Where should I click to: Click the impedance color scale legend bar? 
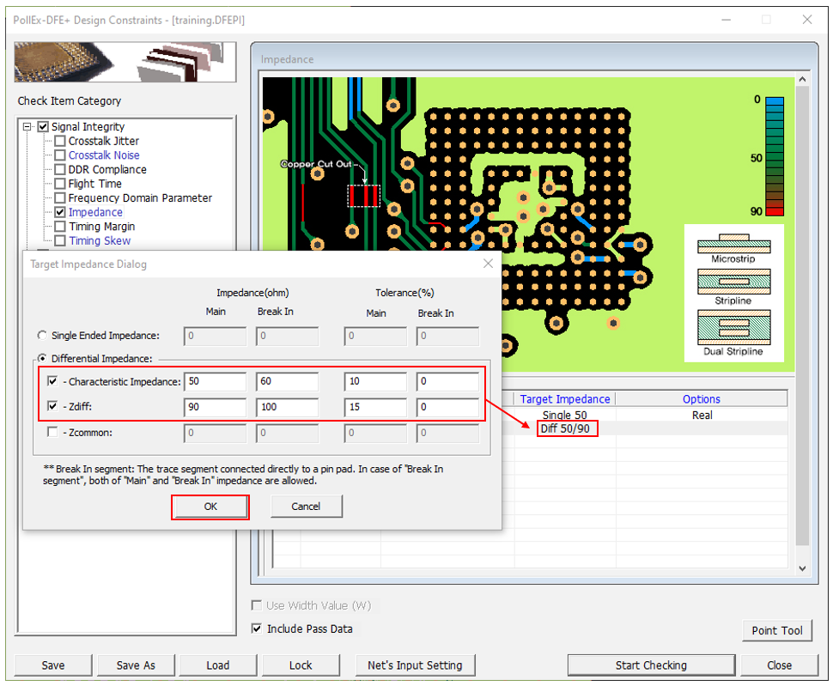point(775,155)
